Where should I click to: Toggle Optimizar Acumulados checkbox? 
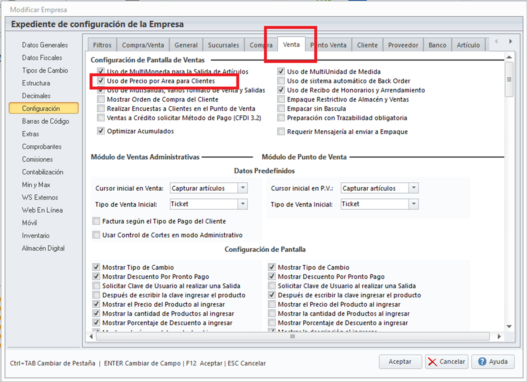coord(101,131)
